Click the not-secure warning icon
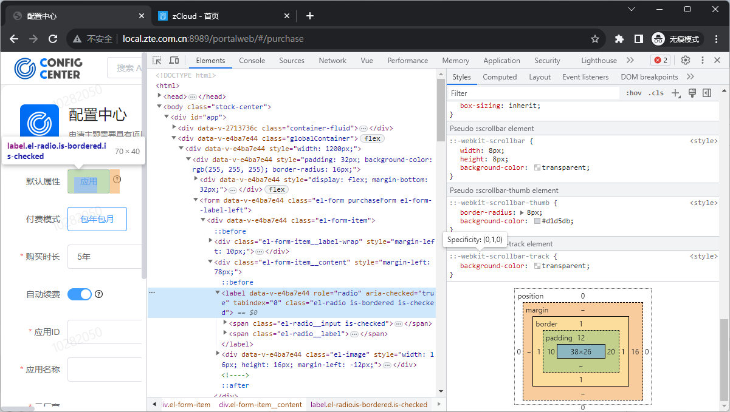This screenshot has height=412, width=730. (x=77, y=39)
